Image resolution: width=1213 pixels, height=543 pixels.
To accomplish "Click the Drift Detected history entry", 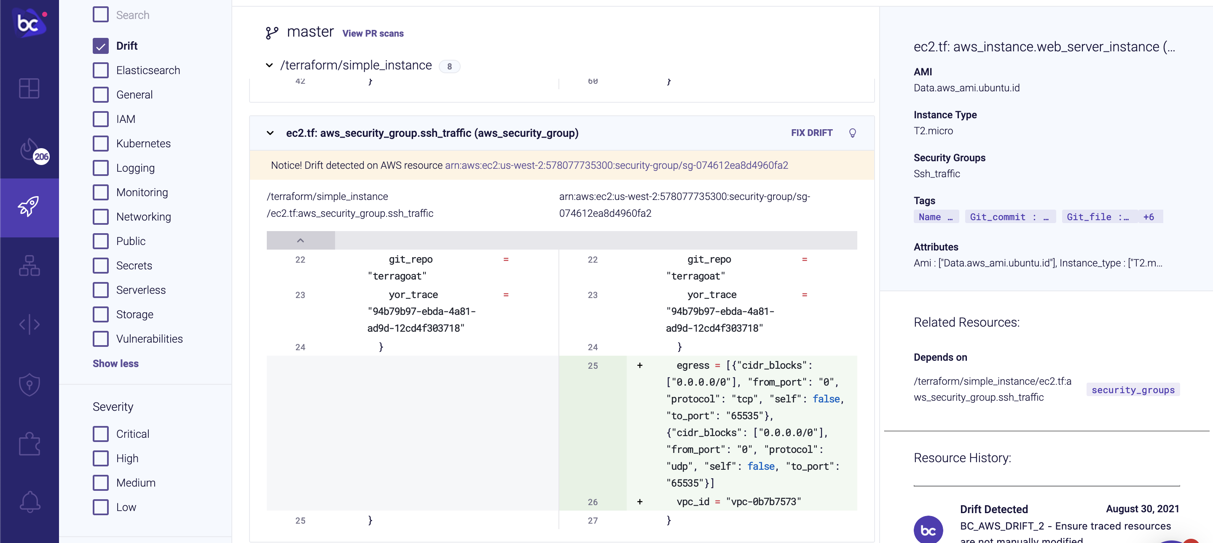I will tap(994, 510).
